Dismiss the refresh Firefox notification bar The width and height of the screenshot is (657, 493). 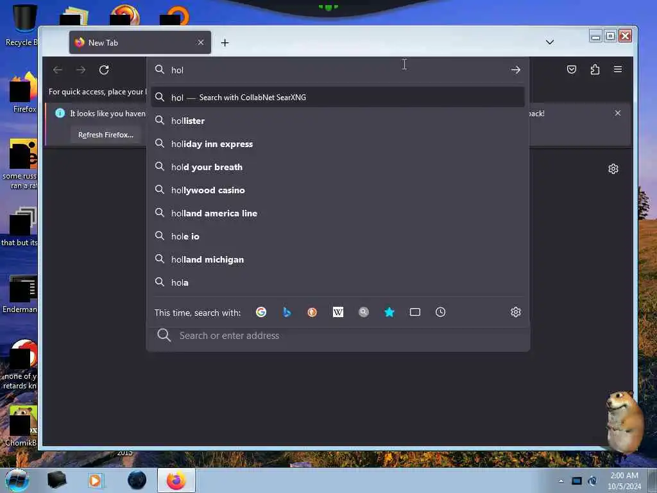[618, 113]
